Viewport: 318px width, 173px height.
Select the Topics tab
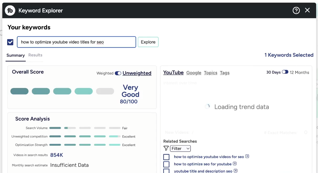click(x=211, y=73)
